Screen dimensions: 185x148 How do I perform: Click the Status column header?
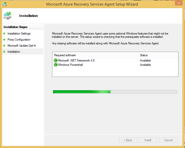point(158,55)
